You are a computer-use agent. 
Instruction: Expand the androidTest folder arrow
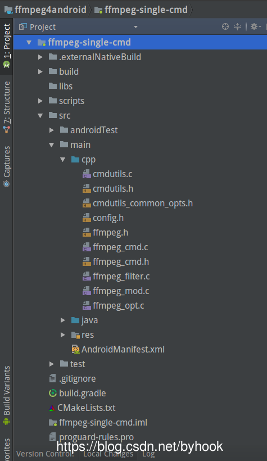click(52, 130)
